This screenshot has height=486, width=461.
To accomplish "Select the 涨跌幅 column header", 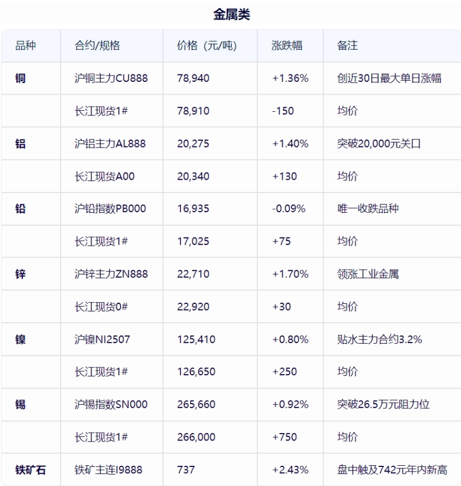I will (287, 46).
